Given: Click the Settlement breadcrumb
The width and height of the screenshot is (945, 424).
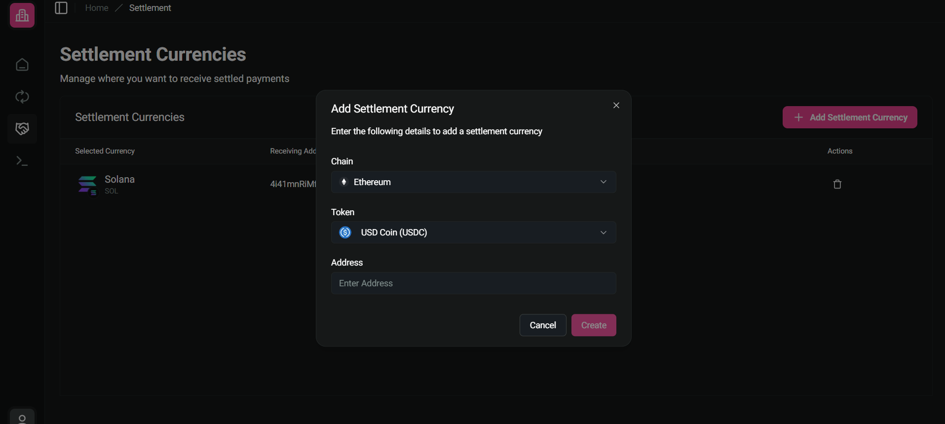Looking at the screenshot, I should point(150,8).
